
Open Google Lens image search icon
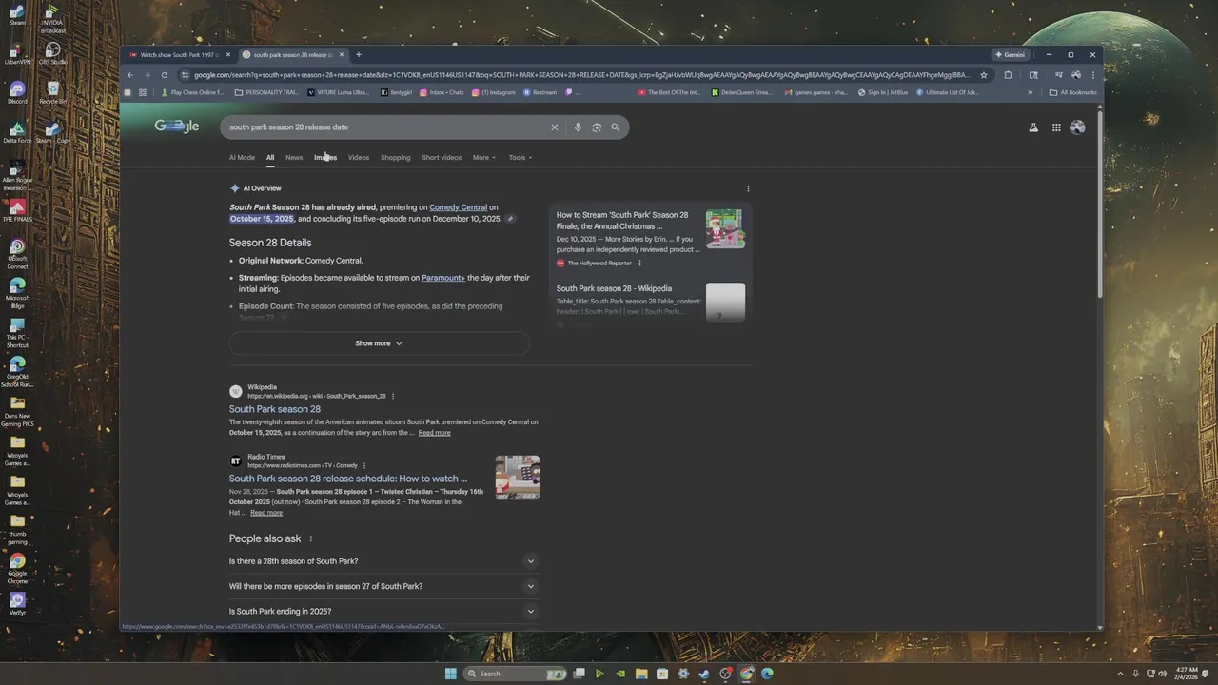pos(597,127)
